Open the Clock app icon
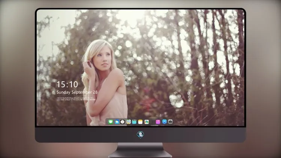Viewport: 281px width, 158px height. tap(123, 122)
